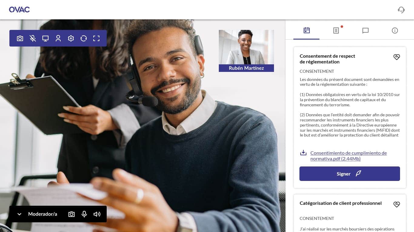414x232 pixels.
Task: Download Consentimiento de cumplimiento de normativa.pdf
Action: coord(349,156)
